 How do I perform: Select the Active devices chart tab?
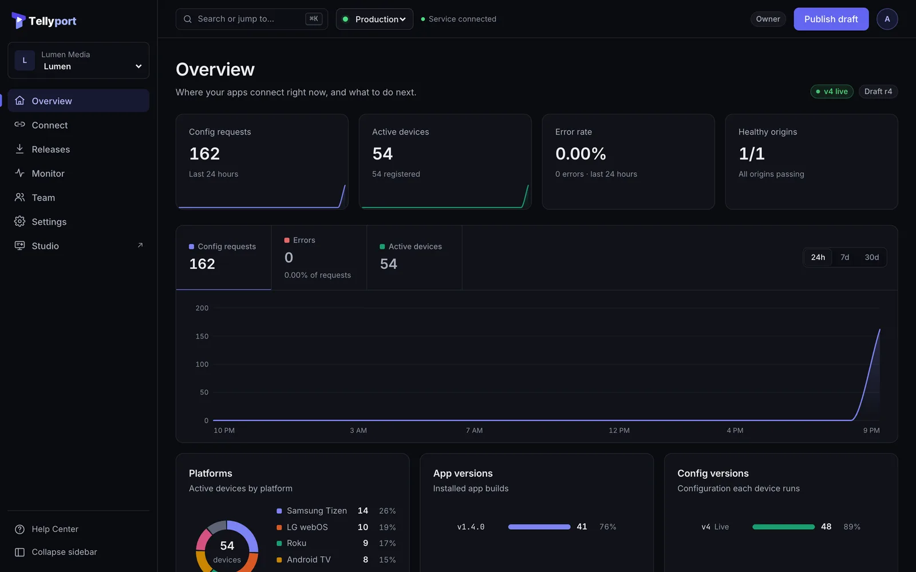click(x=414, y=257)
